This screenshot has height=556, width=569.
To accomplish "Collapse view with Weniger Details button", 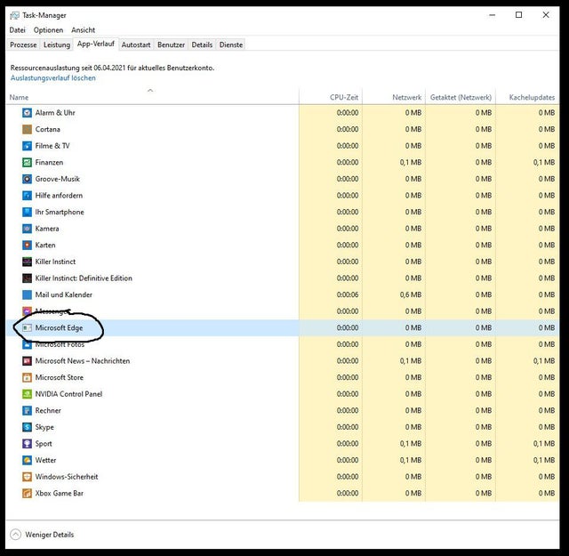I will click(x=42, y=535).
